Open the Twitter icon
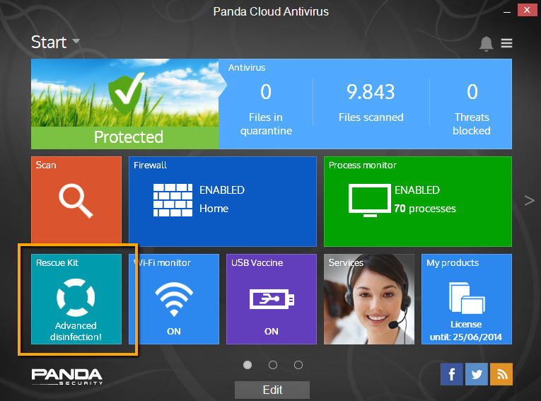 tap(477, 374)
